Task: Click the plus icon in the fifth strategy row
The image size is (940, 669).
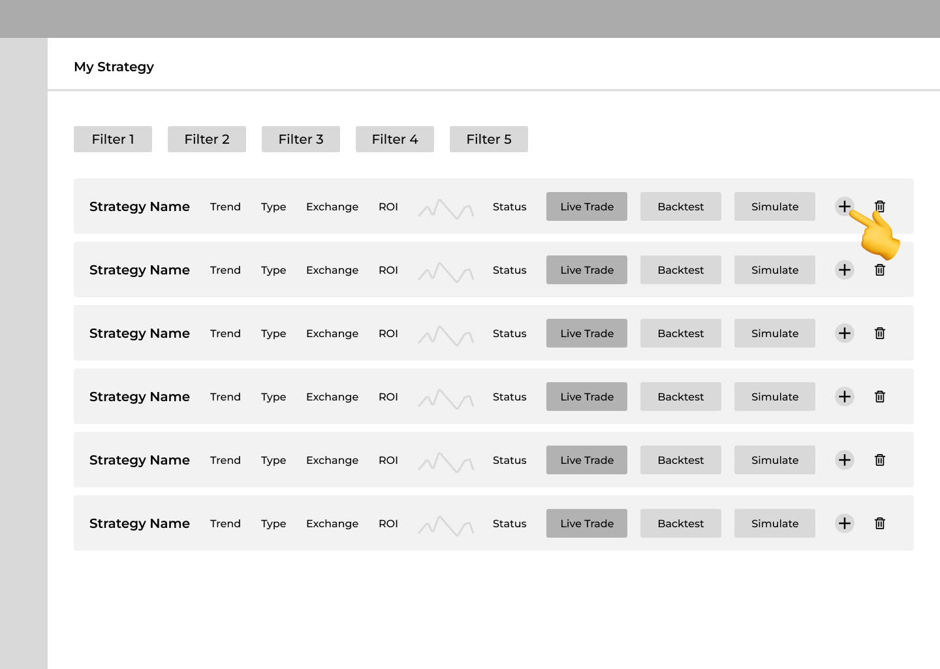Action: coord(844,460)
